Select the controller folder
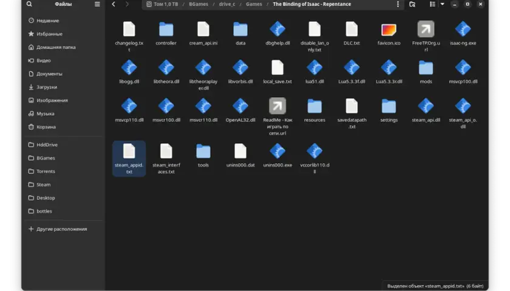The image size is (510, 291). pos(166,33)
